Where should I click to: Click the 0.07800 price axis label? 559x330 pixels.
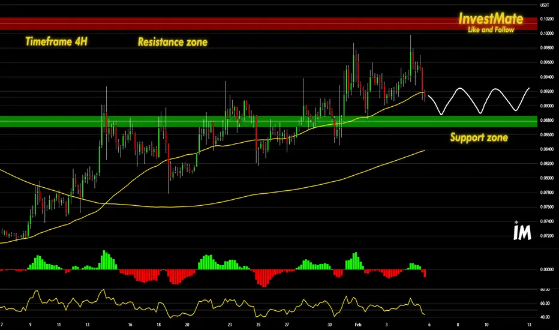(x=546, y=193)
